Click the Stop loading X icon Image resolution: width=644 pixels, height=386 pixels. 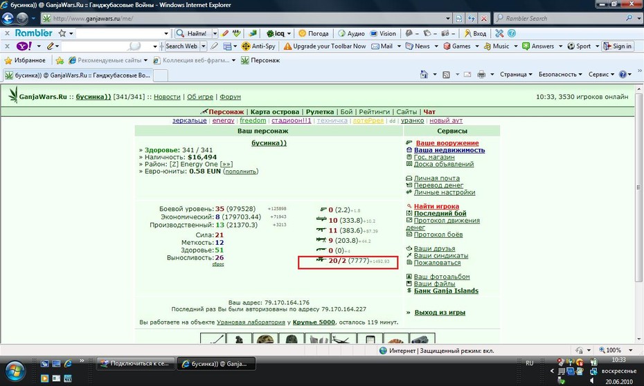[484, 19]
